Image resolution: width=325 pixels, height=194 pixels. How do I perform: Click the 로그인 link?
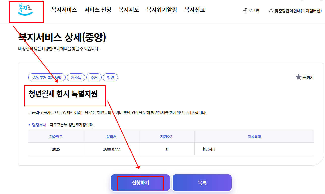pos(254,11)
